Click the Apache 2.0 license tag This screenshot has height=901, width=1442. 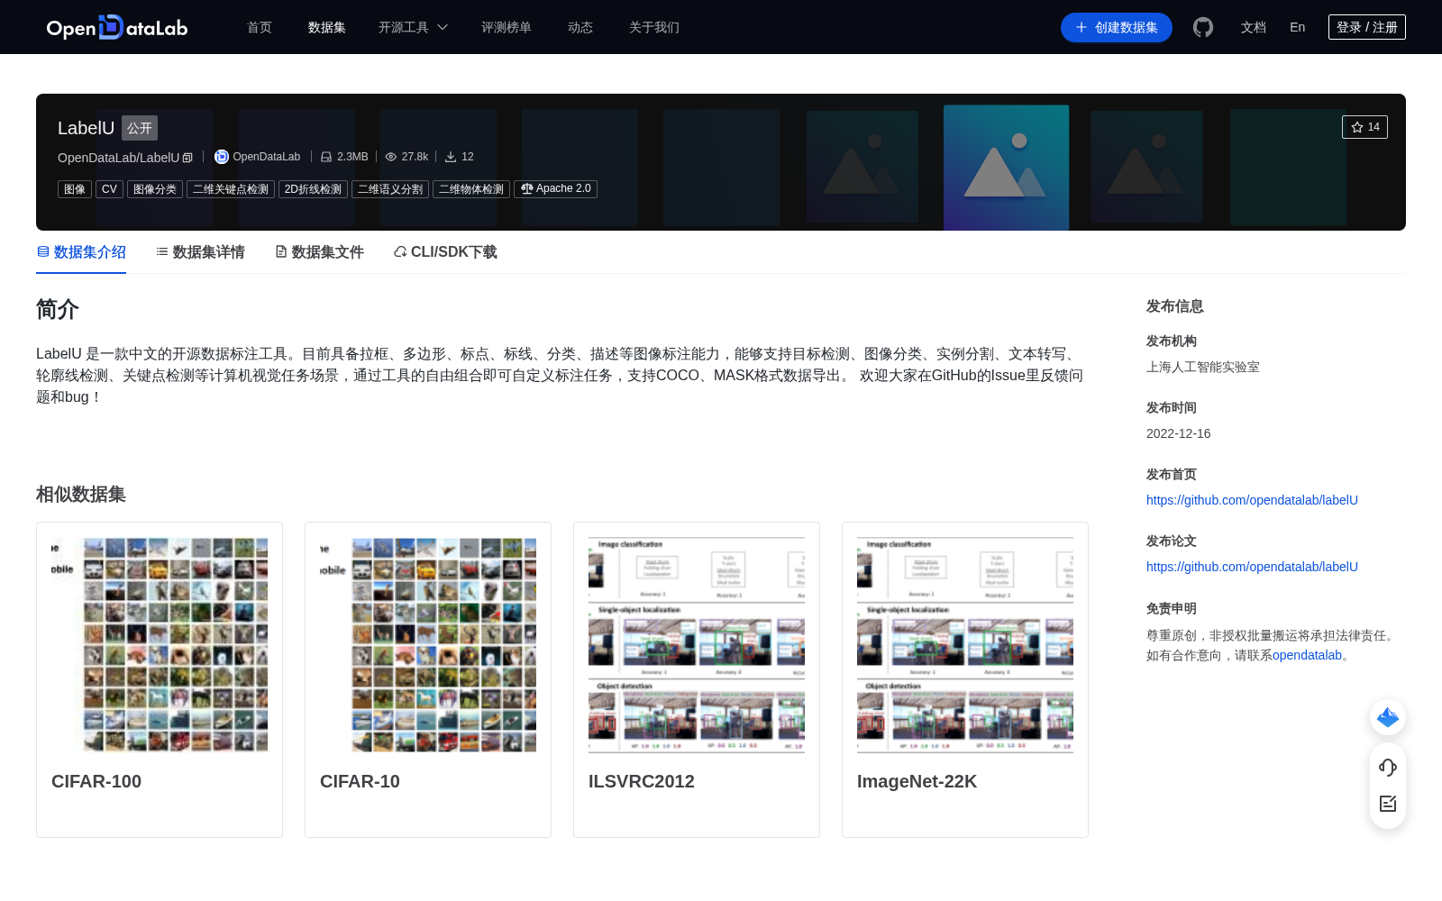click(x=555, y=189)
